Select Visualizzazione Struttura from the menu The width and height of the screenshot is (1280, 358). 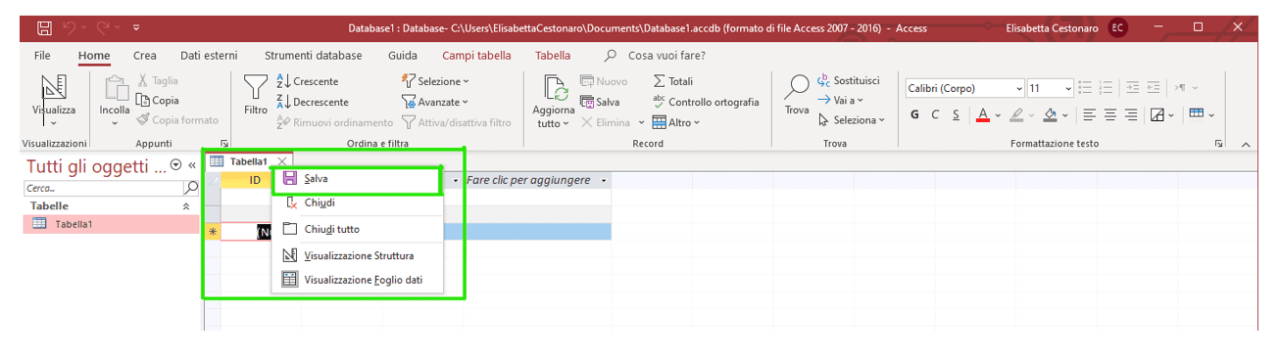point(357,255)
